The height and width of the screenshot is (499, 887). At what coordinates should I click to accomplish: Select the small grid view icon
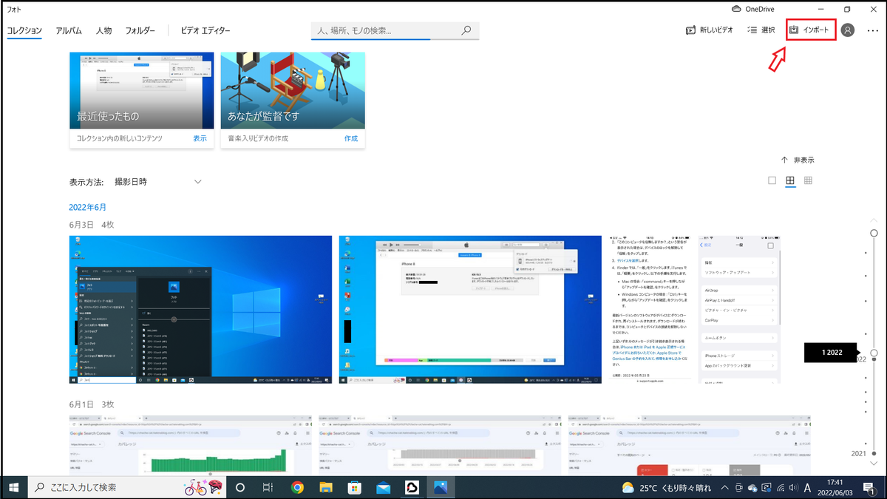[809, 180]
